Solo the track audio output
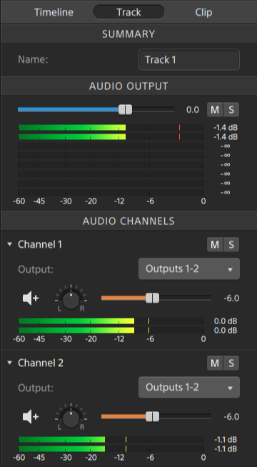 coord(231,110)
